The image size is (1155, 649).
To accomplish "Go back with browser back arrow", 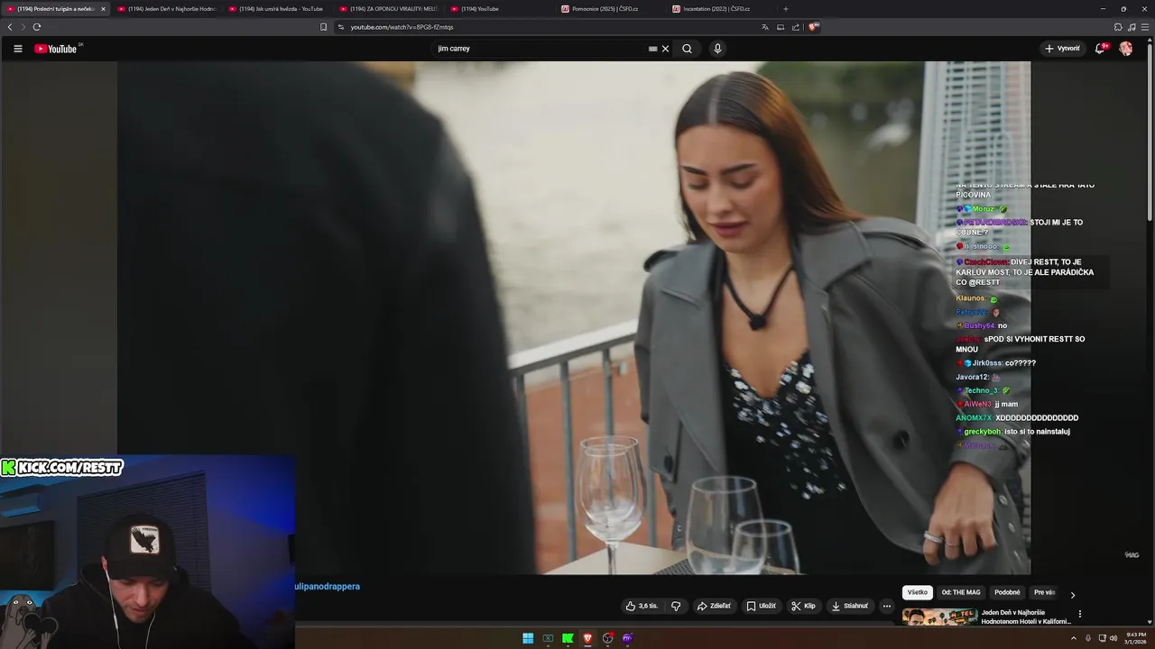I will point(10,27).
